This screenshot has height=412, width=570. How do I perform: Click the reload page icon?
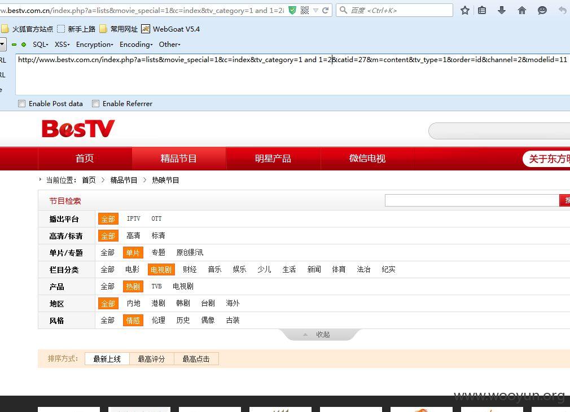325,10
